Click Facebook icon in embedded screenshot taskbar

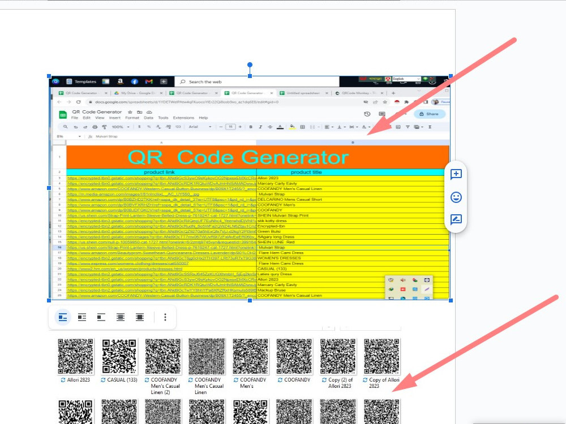(134, 82)
